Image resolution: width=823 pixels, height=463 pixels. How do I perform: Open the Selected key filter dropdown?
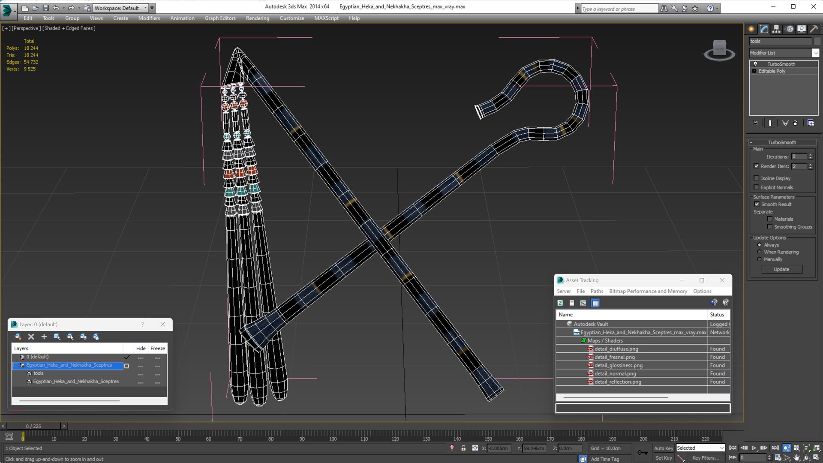coord(722,448)
